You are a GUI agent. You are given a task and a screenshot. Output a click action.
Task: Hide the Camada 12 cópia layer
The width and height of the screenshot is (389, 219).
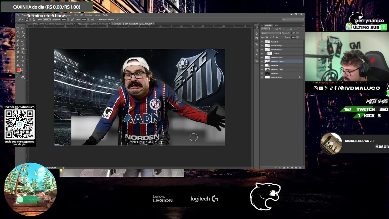pos(262,50)
